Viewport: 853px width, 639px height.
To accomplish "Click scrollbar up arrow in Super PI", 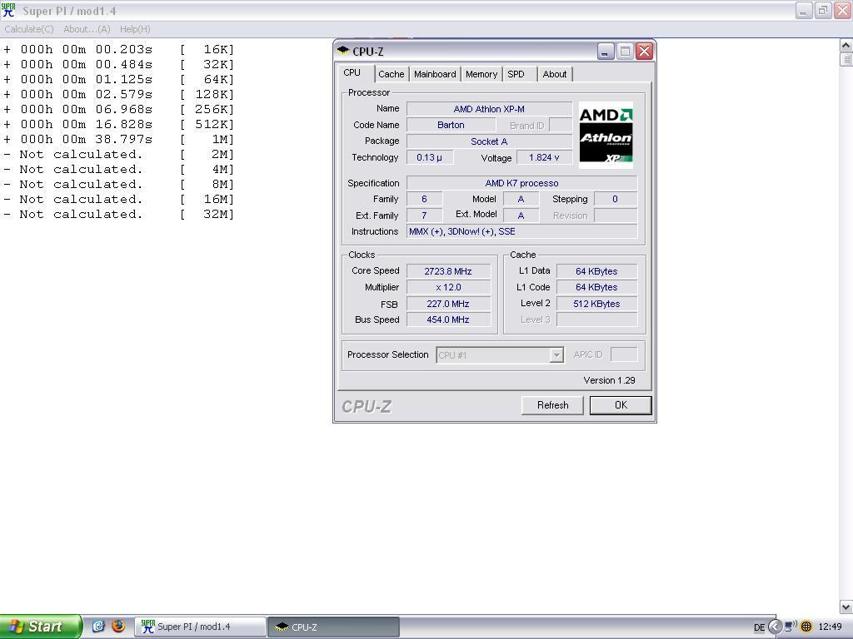I will (x=846, y=45).
